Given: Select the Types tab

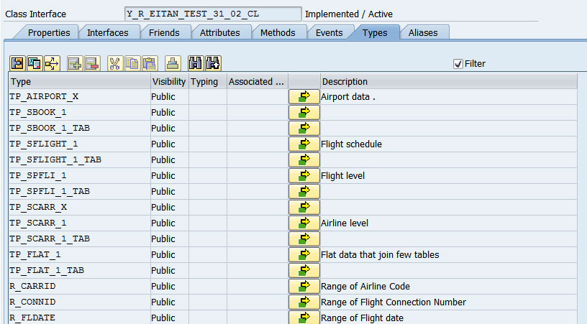Looking at the screenshot, I should [x=375, y=32].
